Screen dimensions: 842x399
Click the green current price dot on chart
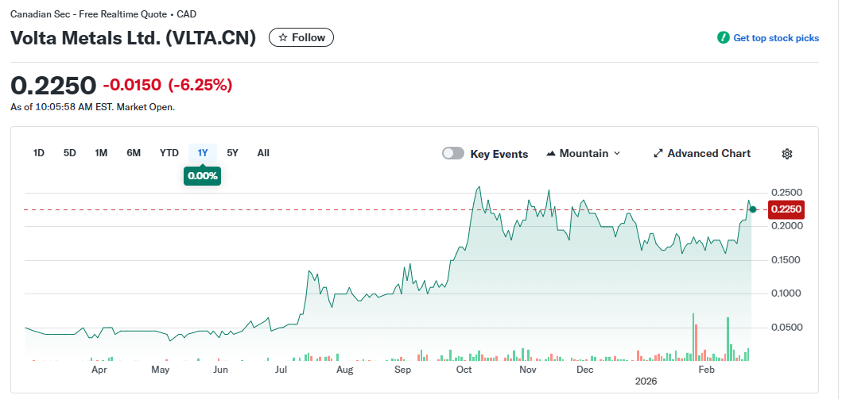753,209
